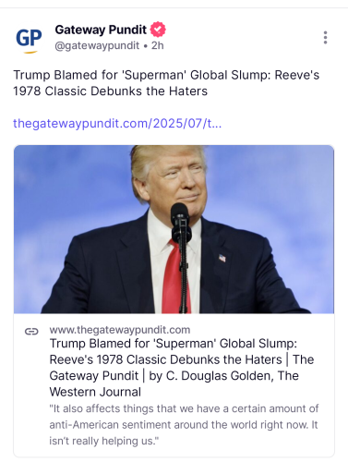The height and width of the screenshot is (462, 348).
Task: Click the www.thegatewaypundit.com domain label
Action: (x=120, y=330)
